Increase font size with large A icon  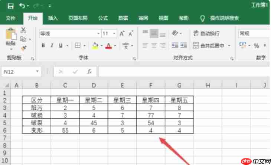click(x=122, y=33)
